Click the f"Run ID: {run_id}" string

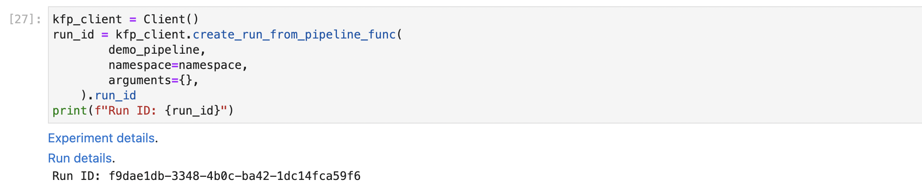pyautogui.click(x=160, y=111)
